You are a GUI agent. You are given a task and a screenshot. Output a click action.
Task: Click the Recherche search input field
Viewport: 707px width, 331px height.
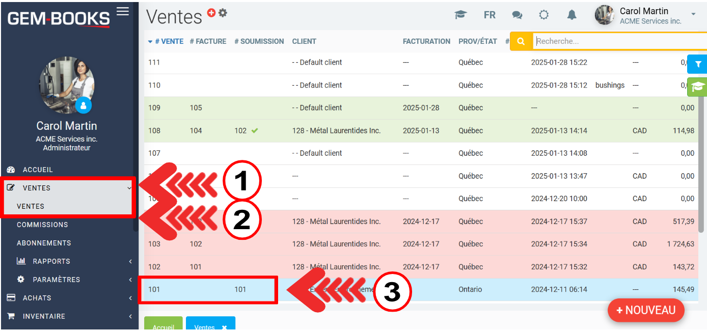click(x=611, y=41)
